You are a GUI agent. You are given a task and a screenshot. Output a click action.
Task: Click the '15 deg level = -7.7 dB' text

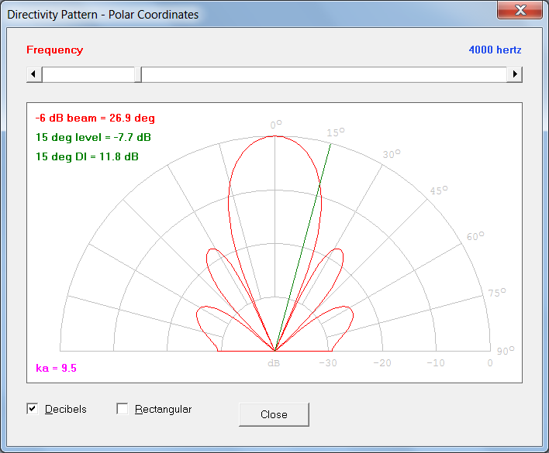pyautogui.click(x=93, y=137)
